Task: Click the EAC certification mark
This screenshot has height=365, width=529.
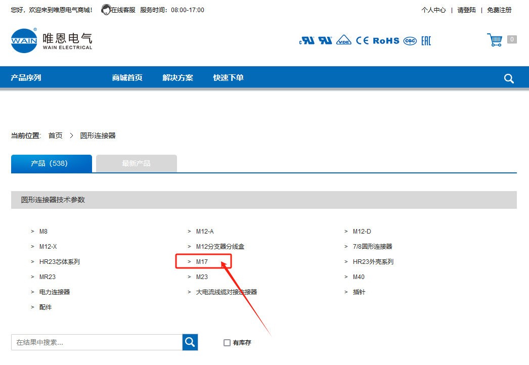Action: [426, 41]
